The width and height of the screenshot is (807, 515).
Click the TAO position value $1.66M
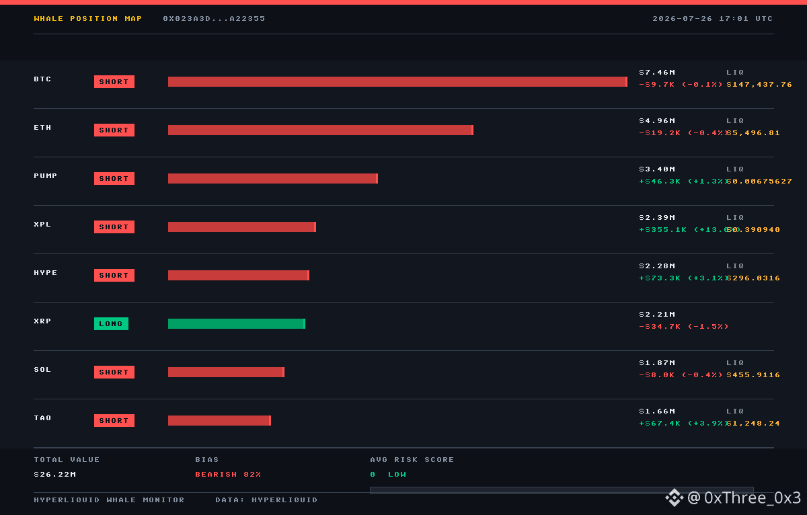[657, 411]
